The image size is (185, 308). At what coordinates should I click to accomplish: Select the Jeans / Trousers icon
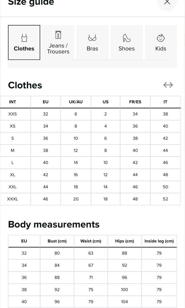pos(58,35)
